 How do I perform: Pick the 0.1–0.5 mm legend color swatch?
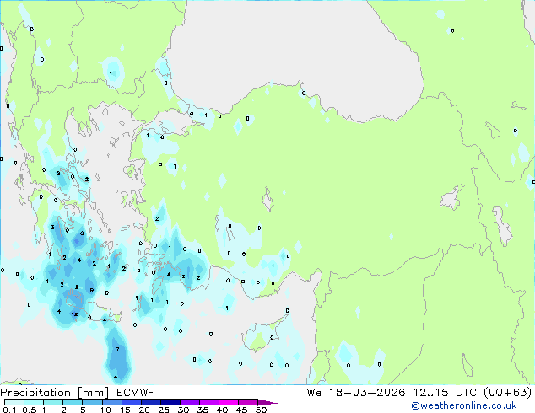[x=14, y=402]
